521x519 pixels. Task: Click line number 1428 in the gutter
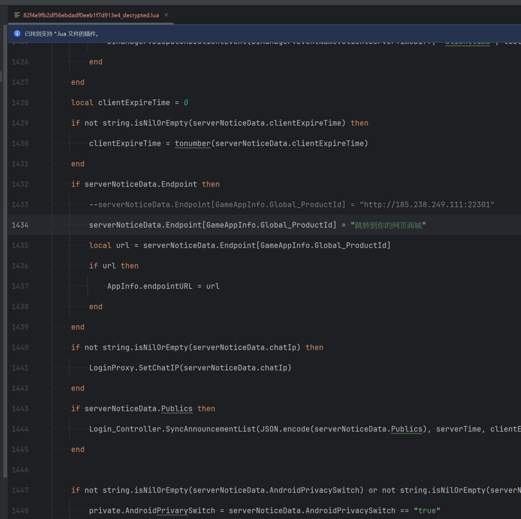pos(20,103)
